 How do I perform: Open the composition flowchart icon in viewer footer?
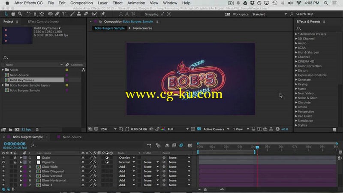click(271, 129)
